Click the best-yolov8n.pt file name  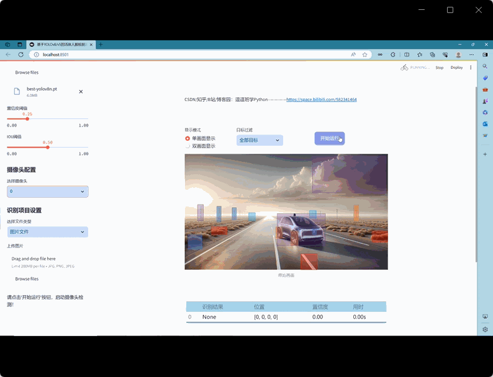(x=42, y=89)
